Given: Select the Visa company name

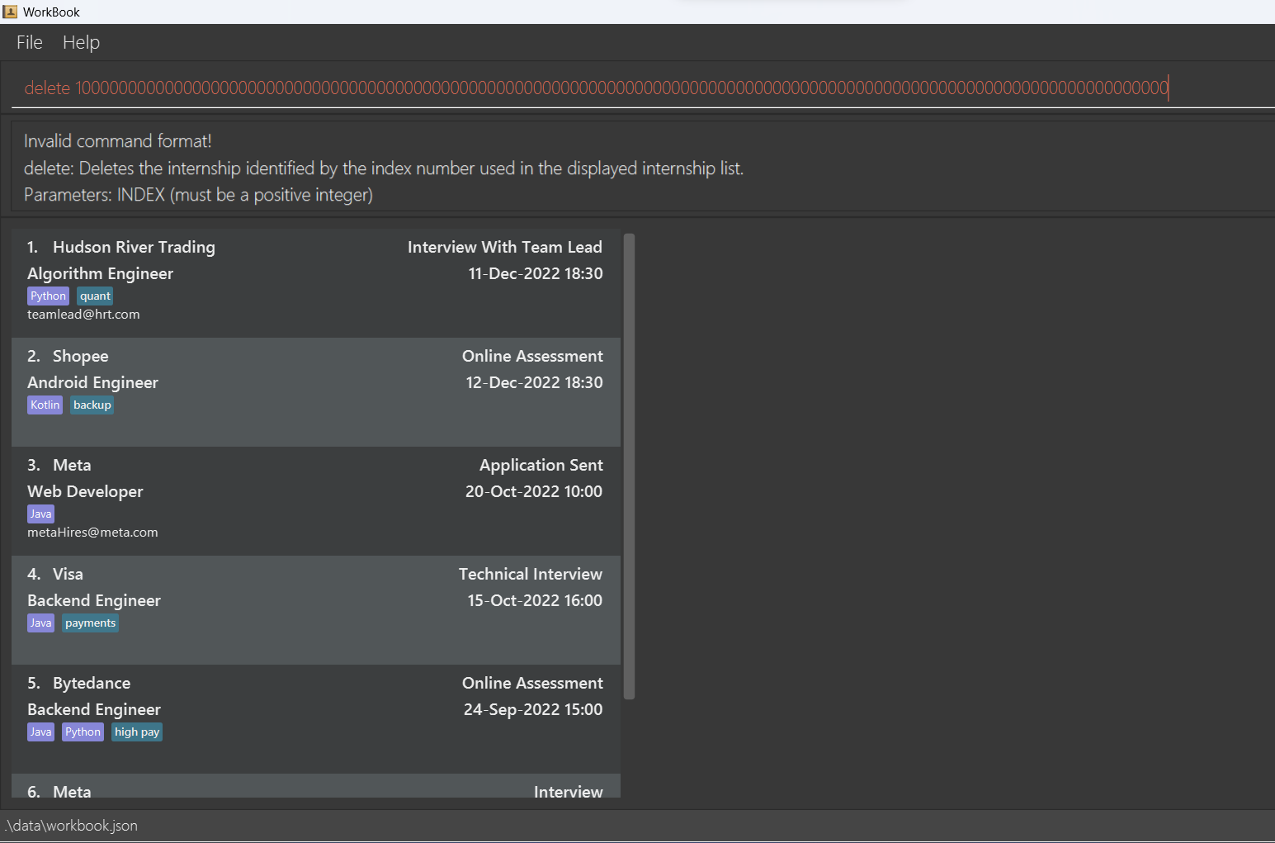Looking at the screenshot, I should coord(68,574).
